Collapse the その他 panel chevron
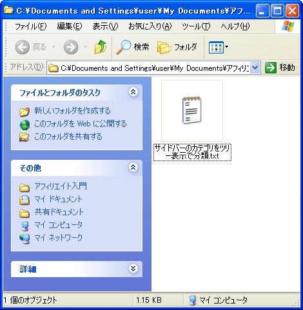303x310 pixels. point(133,167)
